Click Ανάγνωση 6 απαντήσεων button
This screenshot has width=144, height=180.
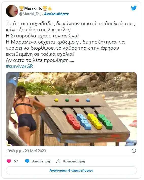71,171
